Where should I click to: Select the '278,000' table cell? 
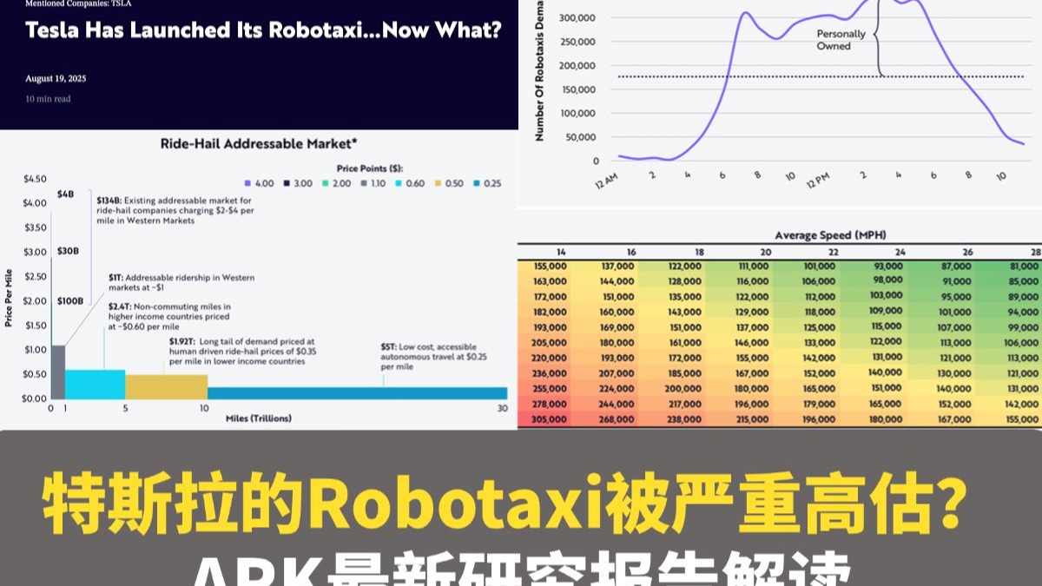(549, 404)
